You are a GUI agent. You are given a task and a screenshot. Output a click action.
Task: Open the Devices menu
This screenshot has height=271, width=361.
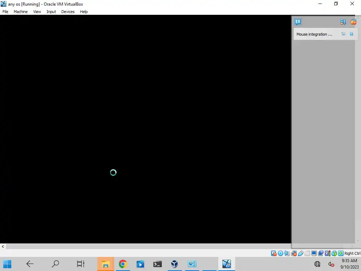click(68, 12)
